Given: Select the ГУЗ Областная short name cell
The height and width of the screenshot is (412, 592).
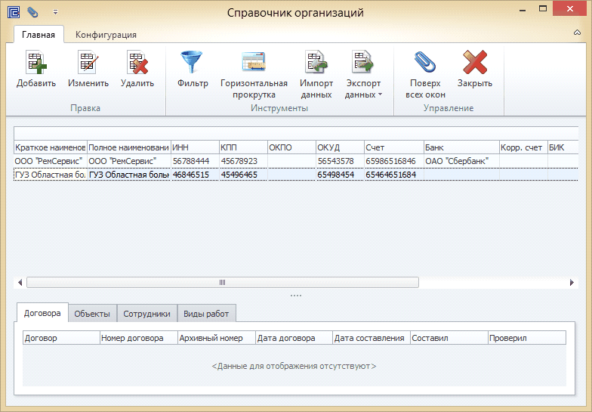Looking at the screenshot, I should [x=50, y=175].
